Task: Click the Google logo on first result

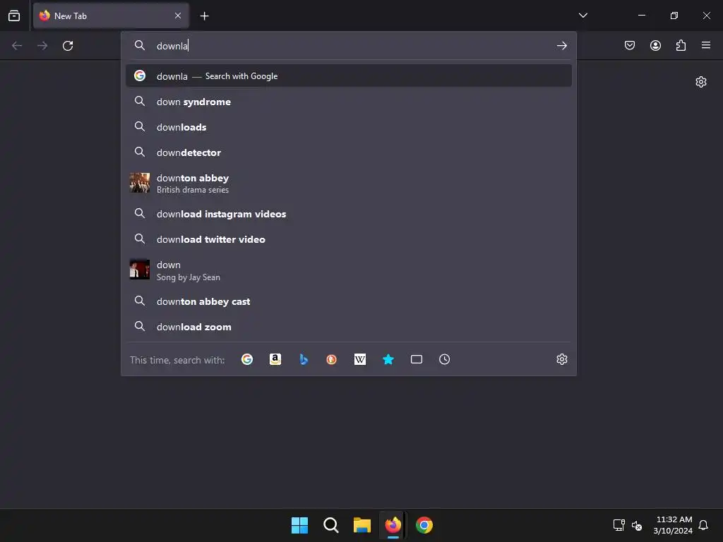Action: [x=140, y=76]
